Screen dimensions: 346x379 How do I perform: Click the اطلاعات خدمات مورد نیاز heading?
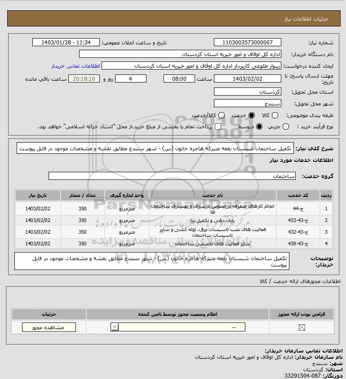pyautogui.click(x=301, y=160)
